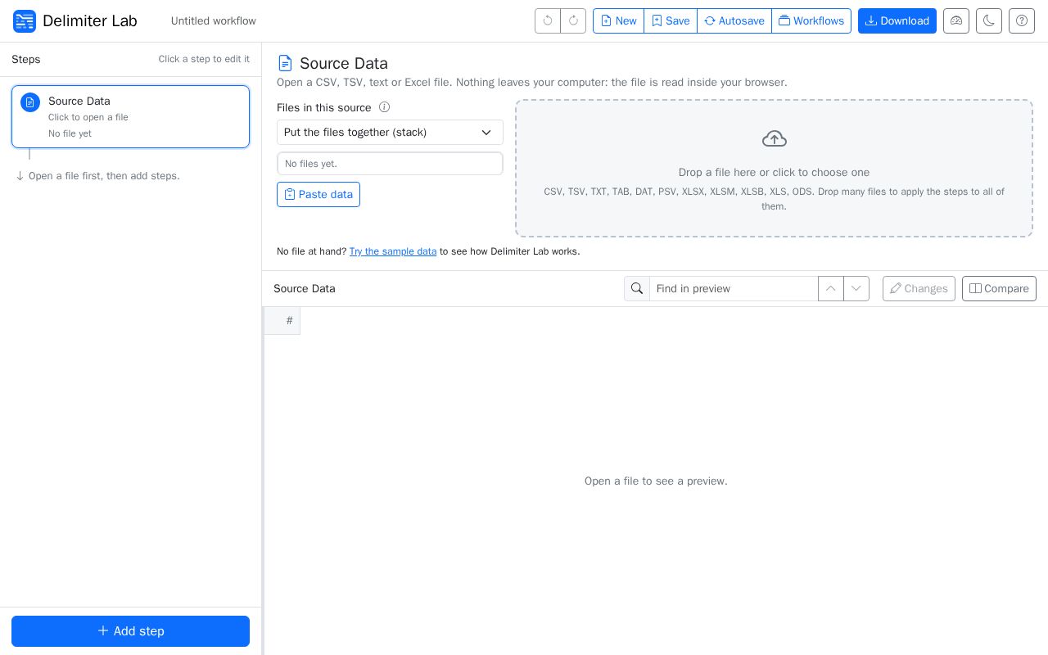This screenshot has height=655, width=1048.
Task: Click the magnifier search icon
Action: (637, 289)
